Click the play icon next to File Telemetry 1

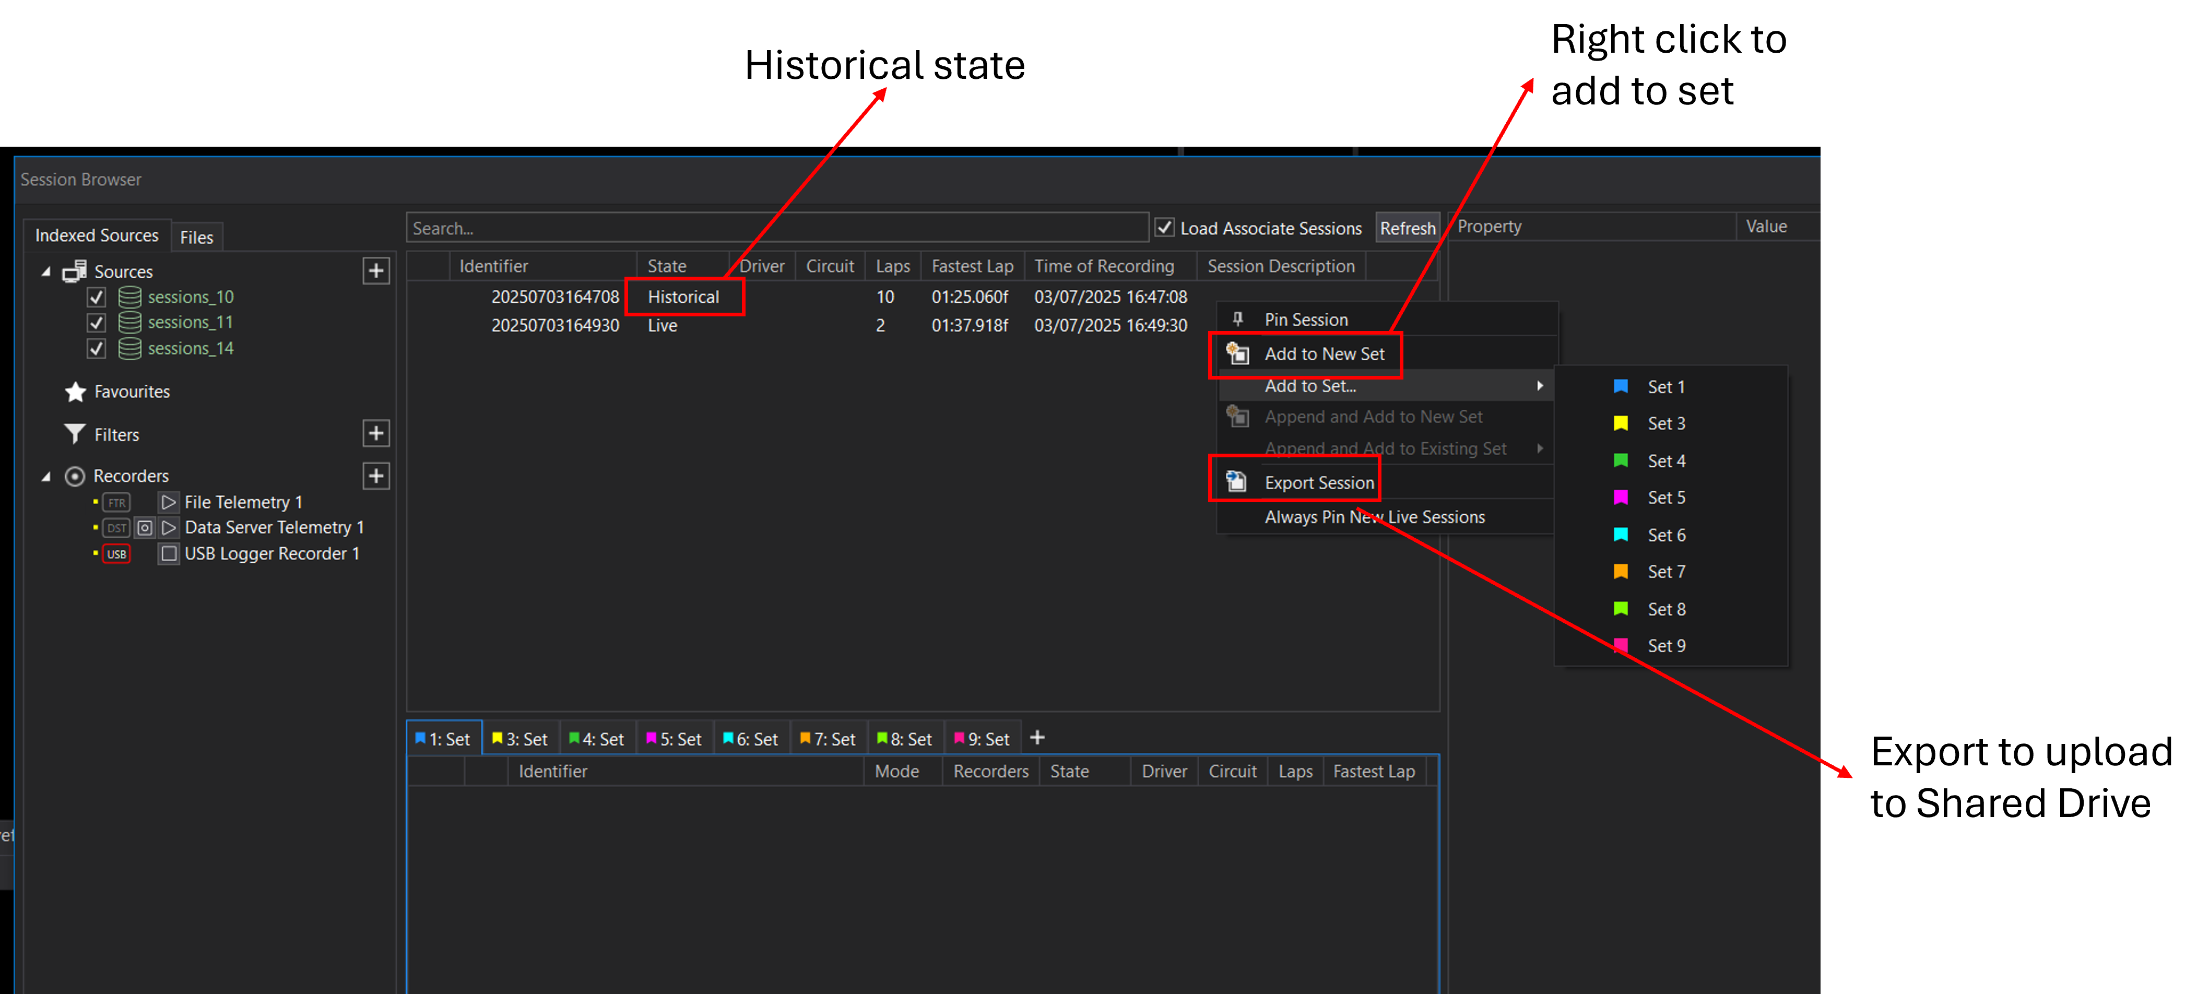[168, 502]
